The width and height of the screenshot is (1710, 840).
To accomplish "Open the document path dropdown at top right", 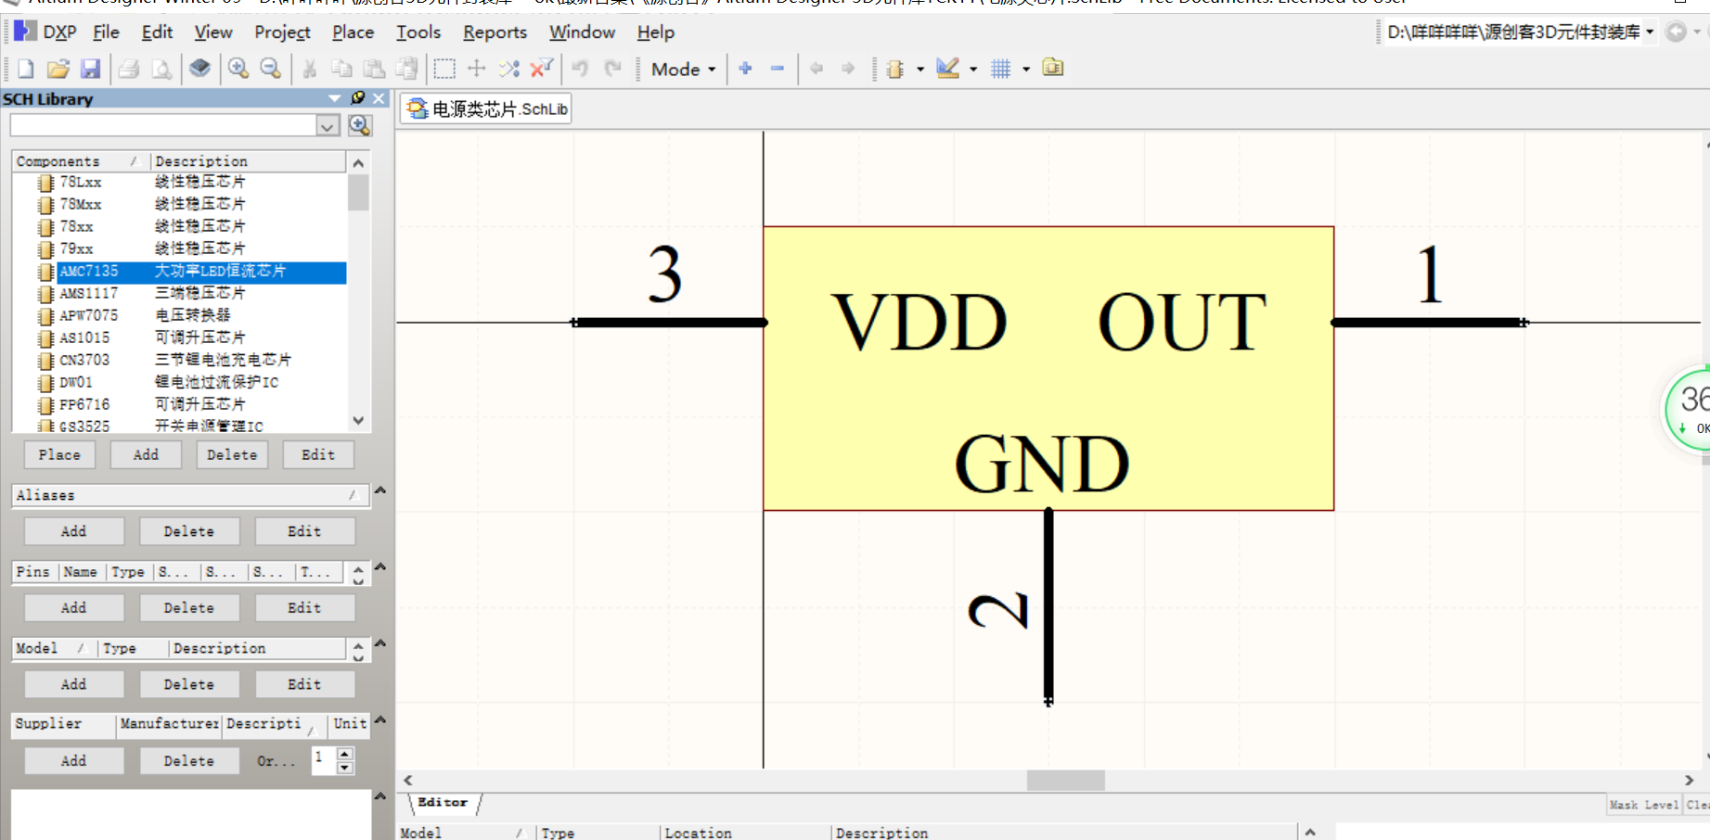I will point(1650,32).
